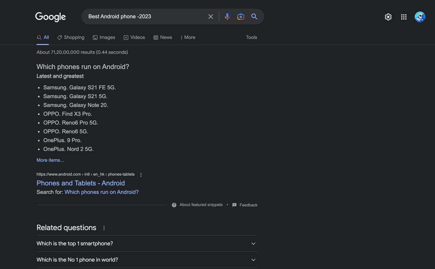Open options menu beside Related questions
The image size is (435, 269).
click(104, 228)
